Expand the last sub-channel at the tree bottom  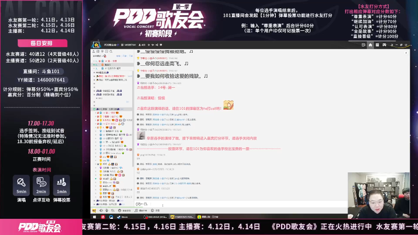[94, 204]
